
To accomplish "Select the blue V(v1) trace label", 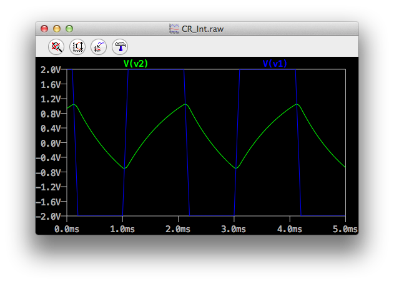I will [x=275, y=63].
